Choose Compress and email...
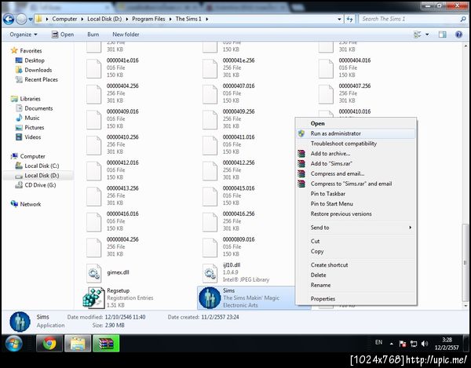This screenshot has height=368, width=471. click(356, 173)
